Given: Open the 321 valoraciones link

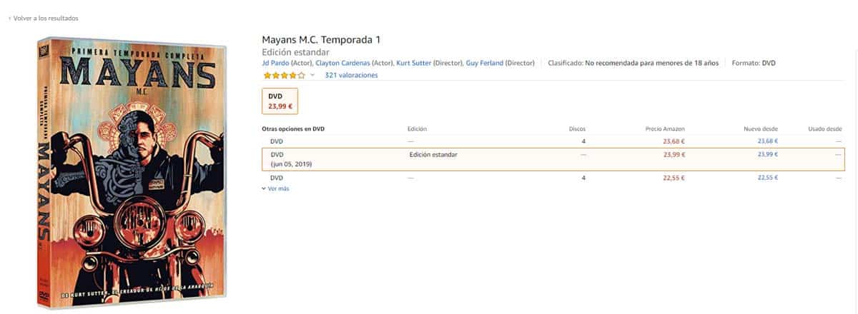Looking at the screenshot, I should pos(351,75).
